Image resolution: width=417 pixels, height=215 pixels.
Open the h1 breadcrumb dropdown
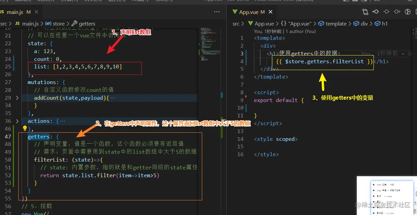(x=381, y=23)
